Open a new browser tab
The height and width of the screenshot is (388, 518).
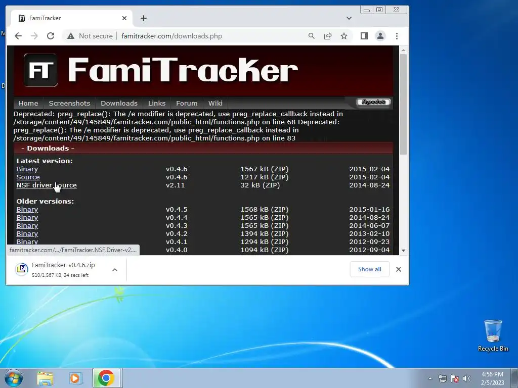coord(143,18)
